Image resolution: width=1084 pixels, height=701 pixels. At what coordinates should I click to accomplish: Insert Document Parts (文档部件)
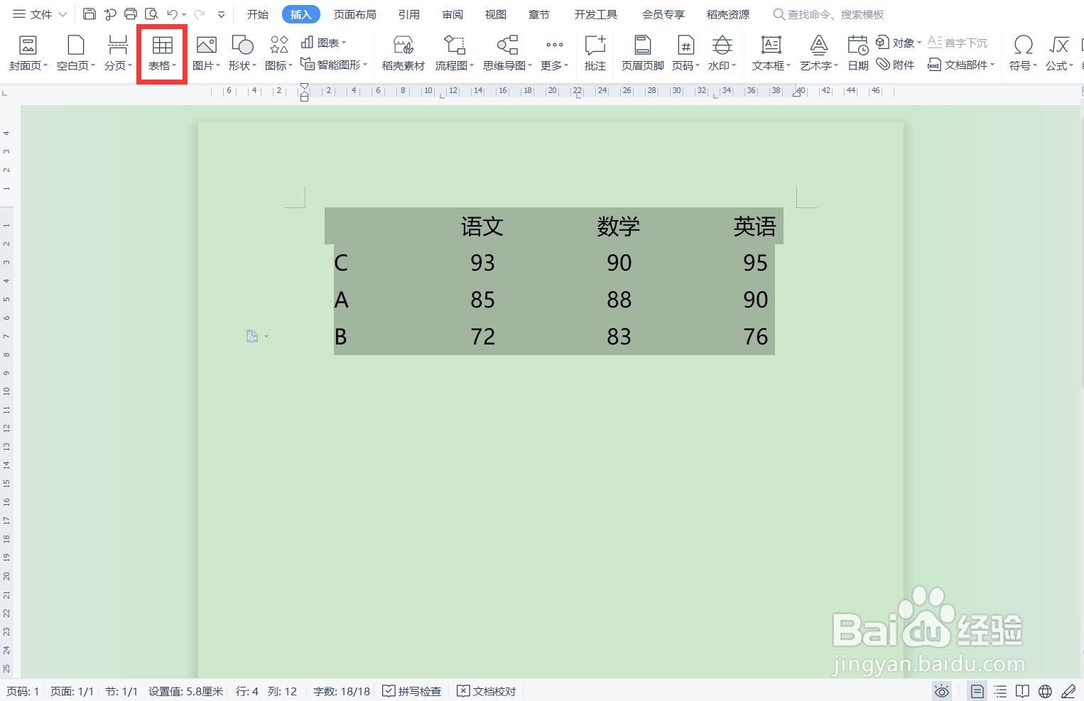(x=961, y=65)
